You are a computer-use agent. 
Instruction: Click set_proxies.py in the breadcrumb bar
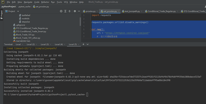[x=41, y=7]
